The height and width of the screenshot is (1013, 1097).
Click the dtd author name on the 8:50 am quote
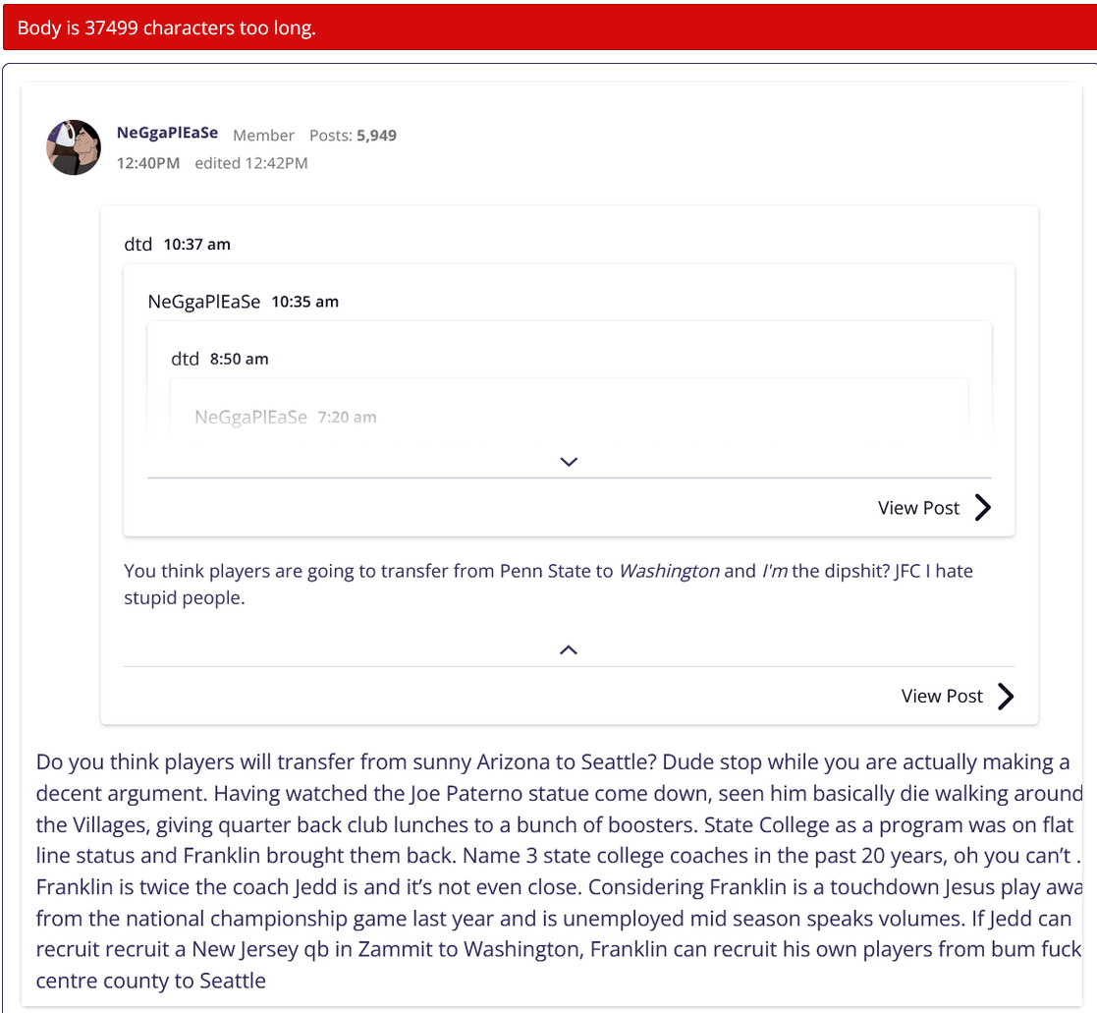point(185,359)
